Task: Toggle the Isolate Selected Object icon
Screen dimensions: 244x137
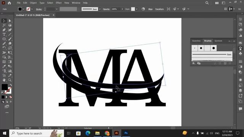Action: 169,9
